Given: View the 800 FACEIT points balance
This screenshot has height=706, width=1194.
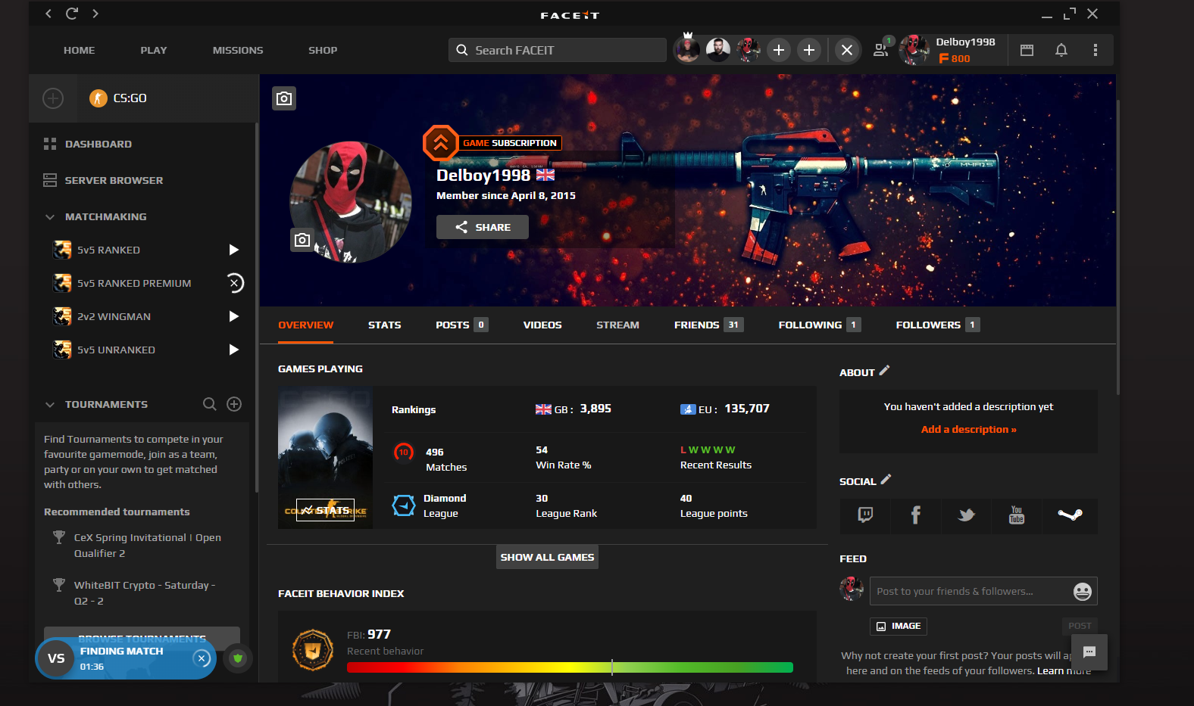Looking at the screenshot, I should [955, 59].
